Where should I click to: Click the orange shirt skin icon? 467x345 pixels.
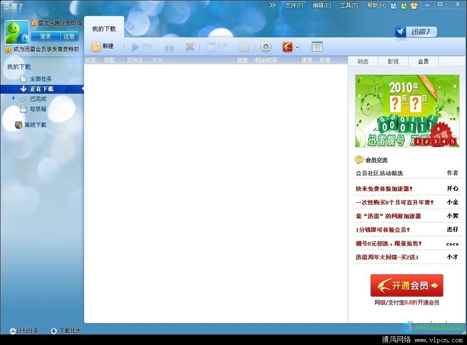click(414, 5)
